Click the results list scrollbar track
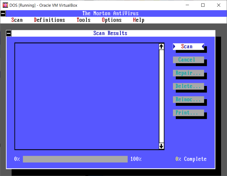Screen dimensions: 227x176 (161, 96)
